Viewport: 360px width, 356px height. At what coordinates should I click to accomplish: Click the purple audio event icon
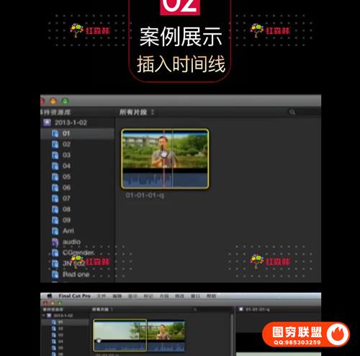(x=55, y=242)
